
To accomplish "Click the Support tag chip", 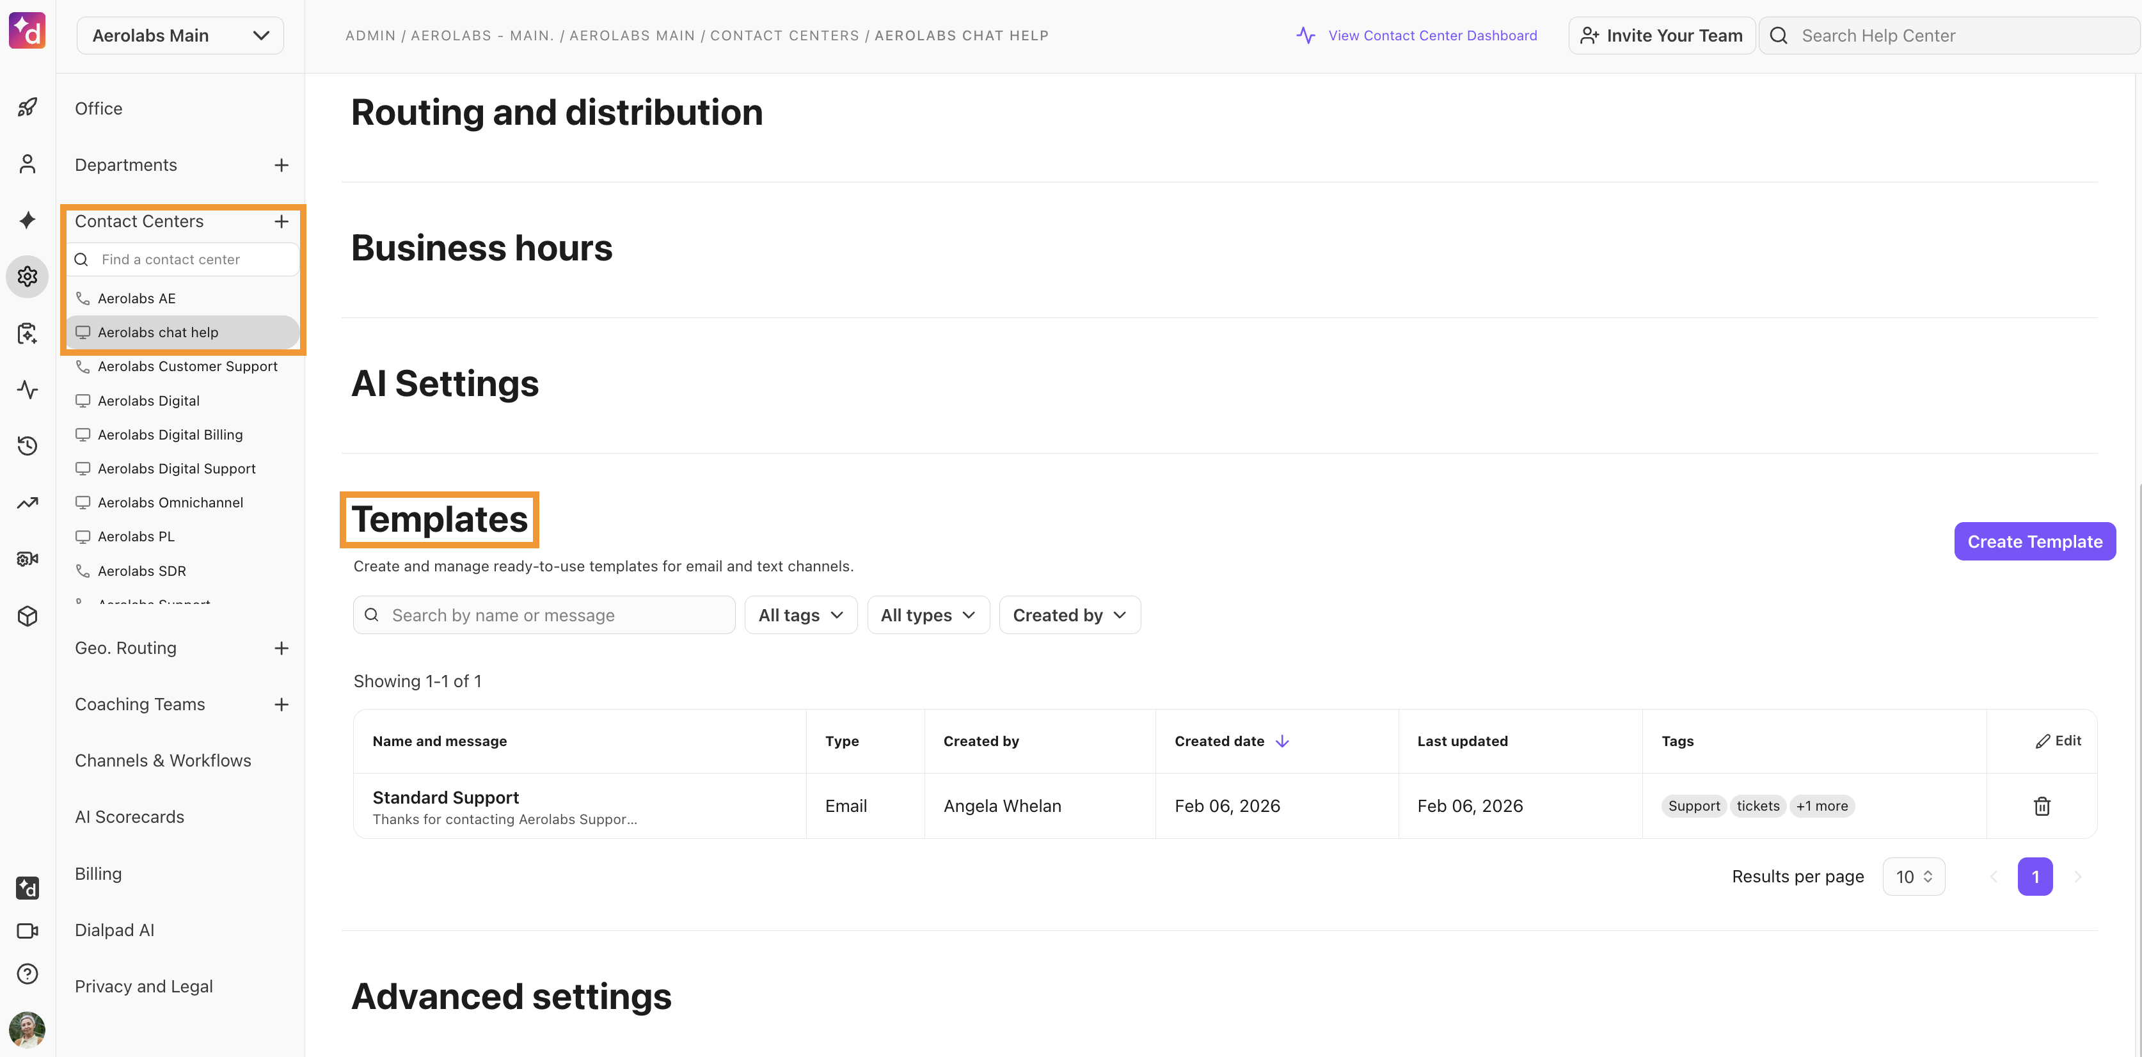I will coord(1694,806).
